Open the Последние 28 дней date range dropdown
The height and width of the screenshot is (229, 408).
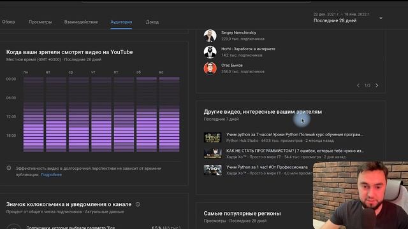tap(347, 18)
